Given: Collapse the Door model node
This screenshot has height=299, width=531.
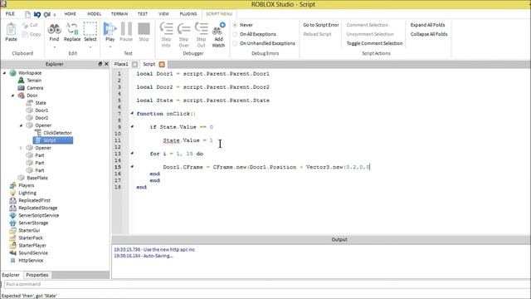Looking at the screenshot, I should [13, 96].
